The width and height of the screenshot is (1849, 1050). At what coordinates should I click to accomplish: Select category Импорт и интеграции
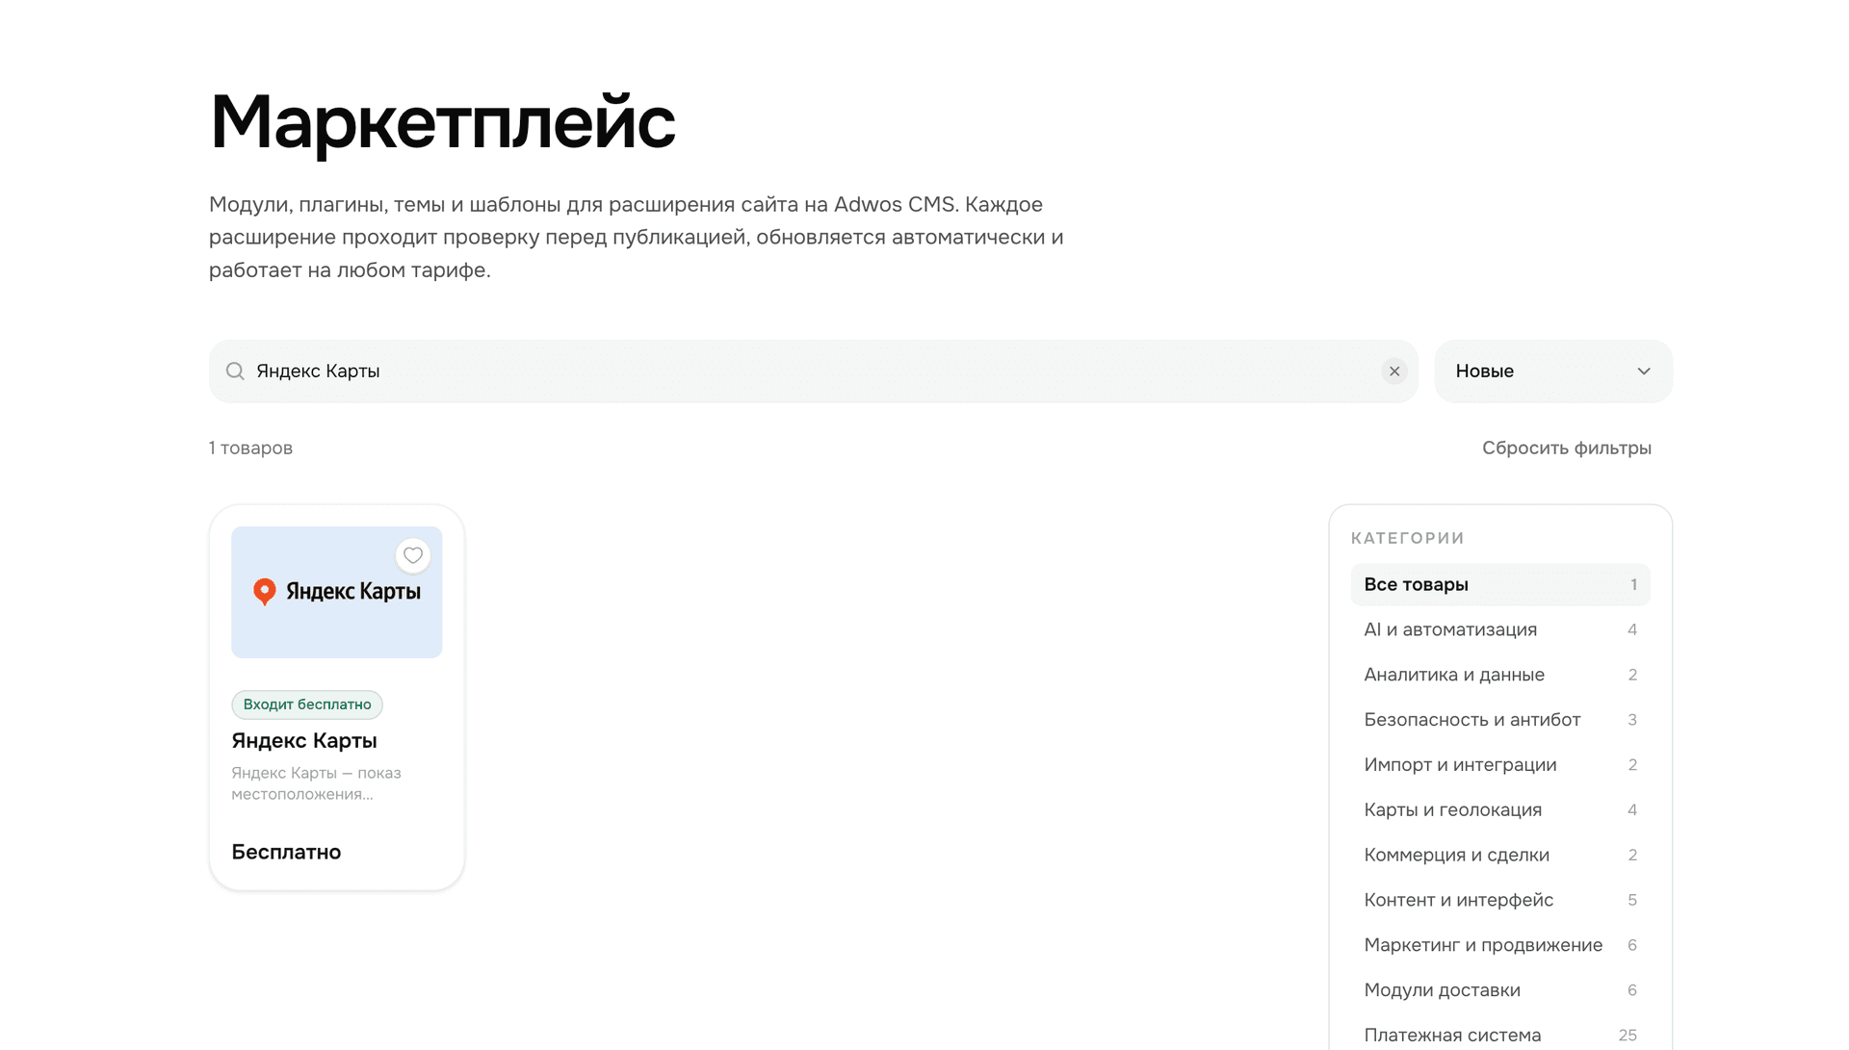1500,765
